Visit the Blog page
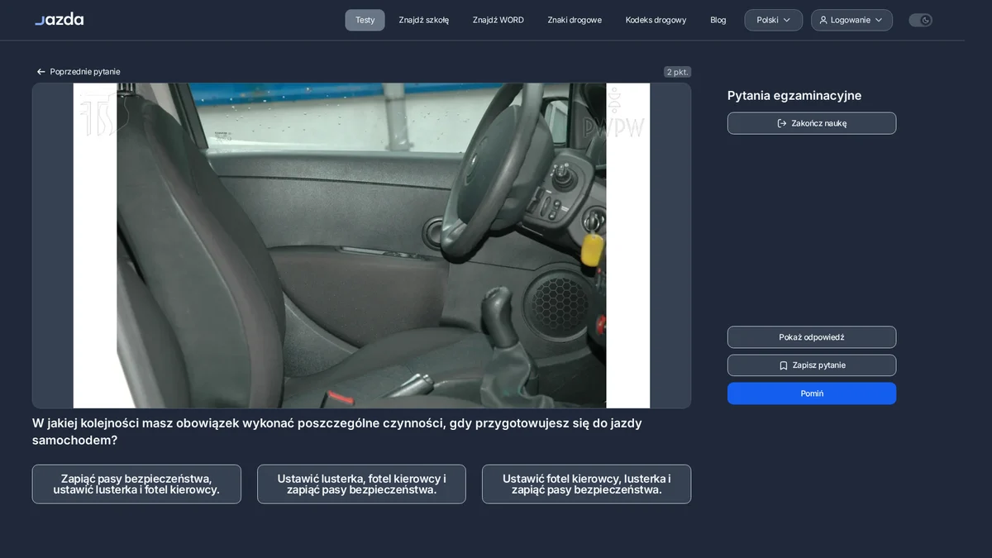 (x=718, y=20)
